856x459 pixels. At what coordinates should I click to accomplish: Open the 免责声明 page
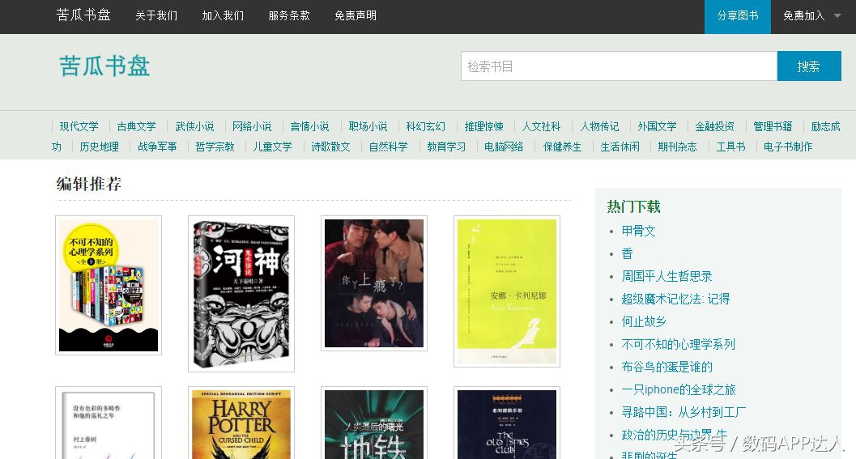tap(356, 16)
